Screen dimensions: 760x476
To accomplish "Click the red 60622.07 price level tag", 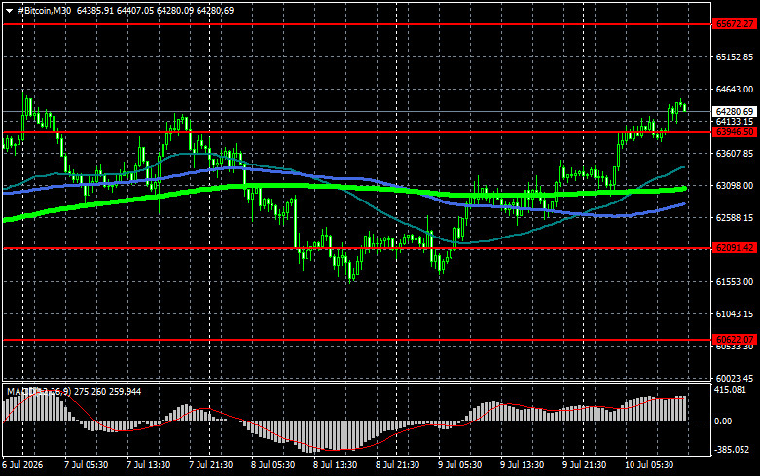I will (x=735, y=340).
